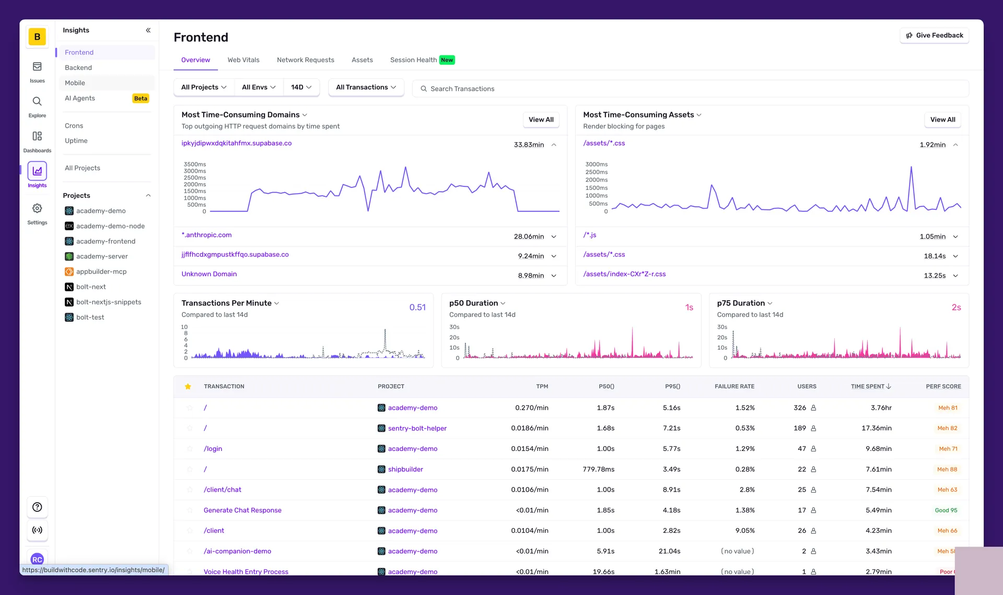Click the Insights chart icon in sidebar
This screenshot has width=1003, height=595.
37,171
